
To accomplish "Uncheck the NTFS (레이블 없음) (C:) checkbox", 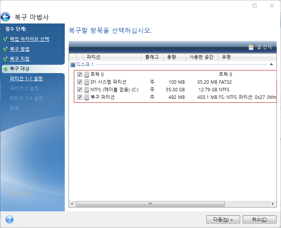I will [80, 90].
